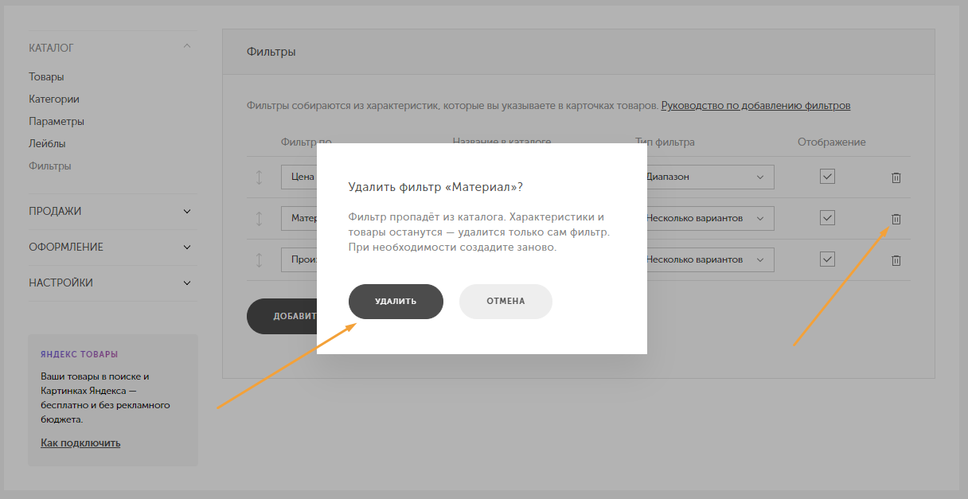Remove the third filter row using its trash icon

pyautogui.click(x=896, y=260)
